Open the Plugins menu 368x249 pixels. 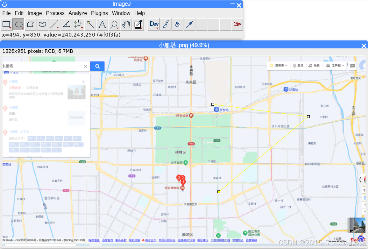pyautogui.click(x=100, y=13)
